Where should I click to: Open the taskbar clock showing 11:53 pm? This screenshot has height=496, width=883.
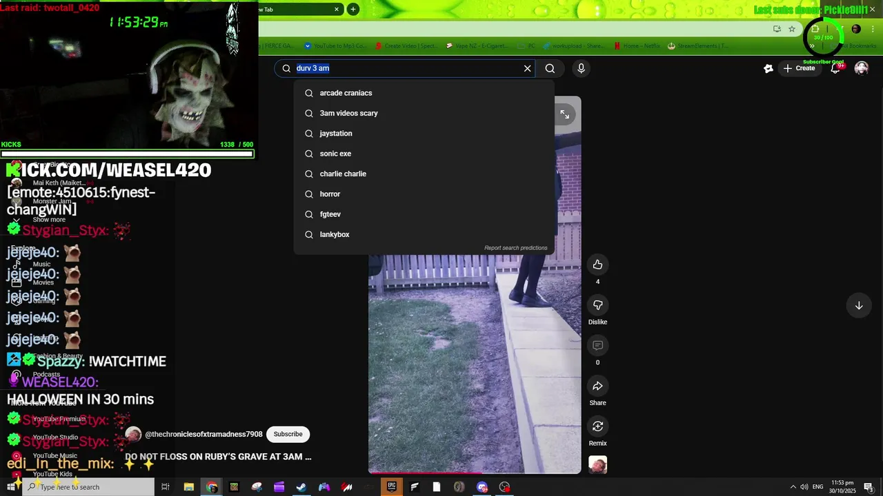click(842, 487)
